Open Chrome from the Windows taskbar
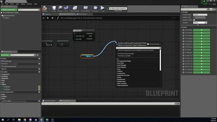217x122 pixels. click(x=25, y=120)
